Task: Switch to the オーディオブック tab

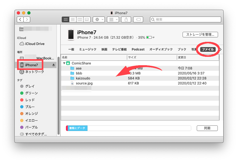Action: tap(161, 49)
